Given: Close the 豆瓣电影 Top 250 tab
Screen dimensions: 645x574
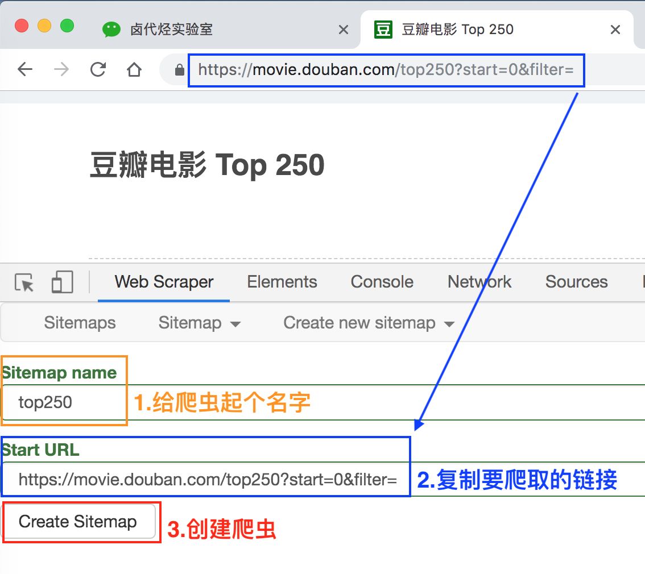Looking at the screenshot, I should pos(615,30).
